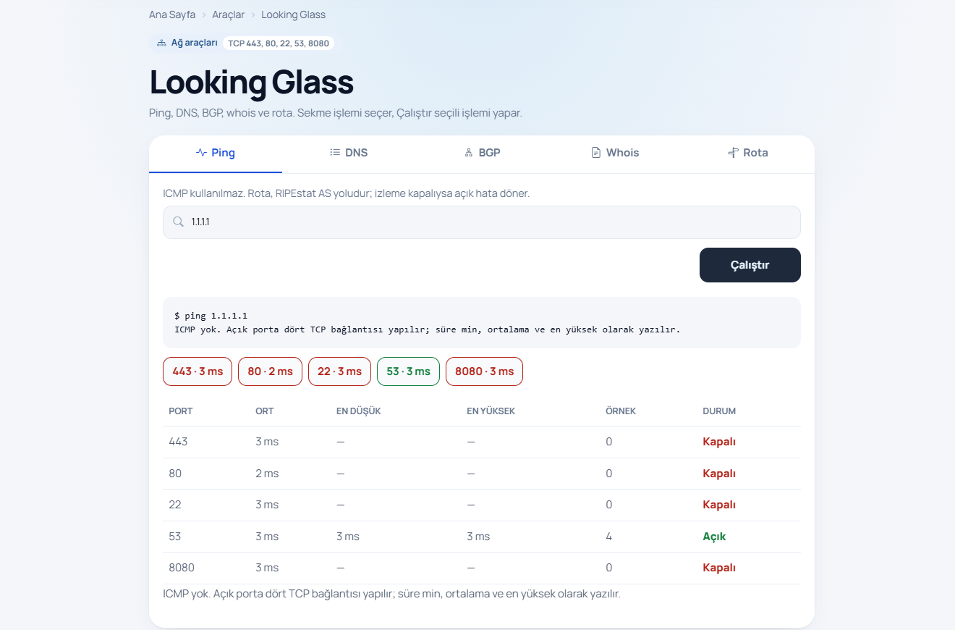
Task: Click the magnifier icon in the search field
Action: [x=178, y=222]
